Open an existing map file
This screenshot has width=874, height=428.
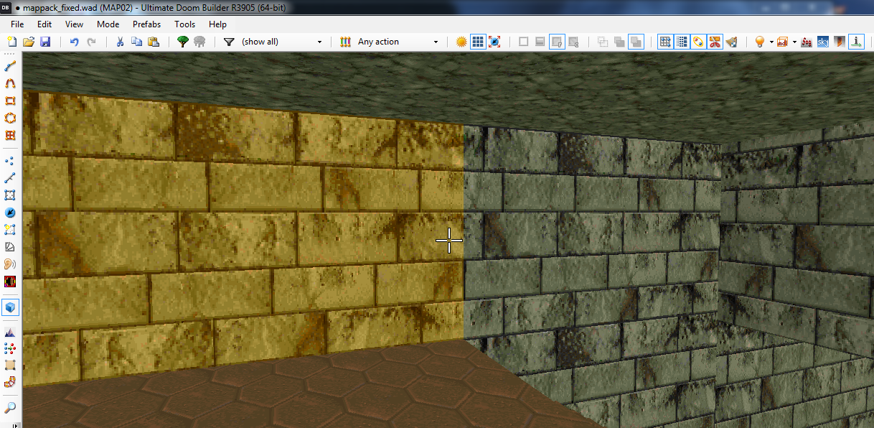point(29,42)
